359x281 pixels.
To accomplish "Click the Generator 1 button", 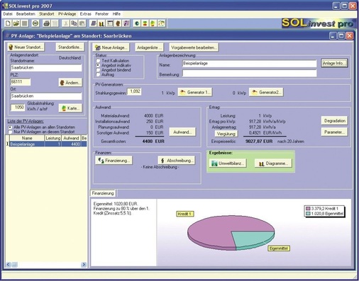I will click(195, 92).
